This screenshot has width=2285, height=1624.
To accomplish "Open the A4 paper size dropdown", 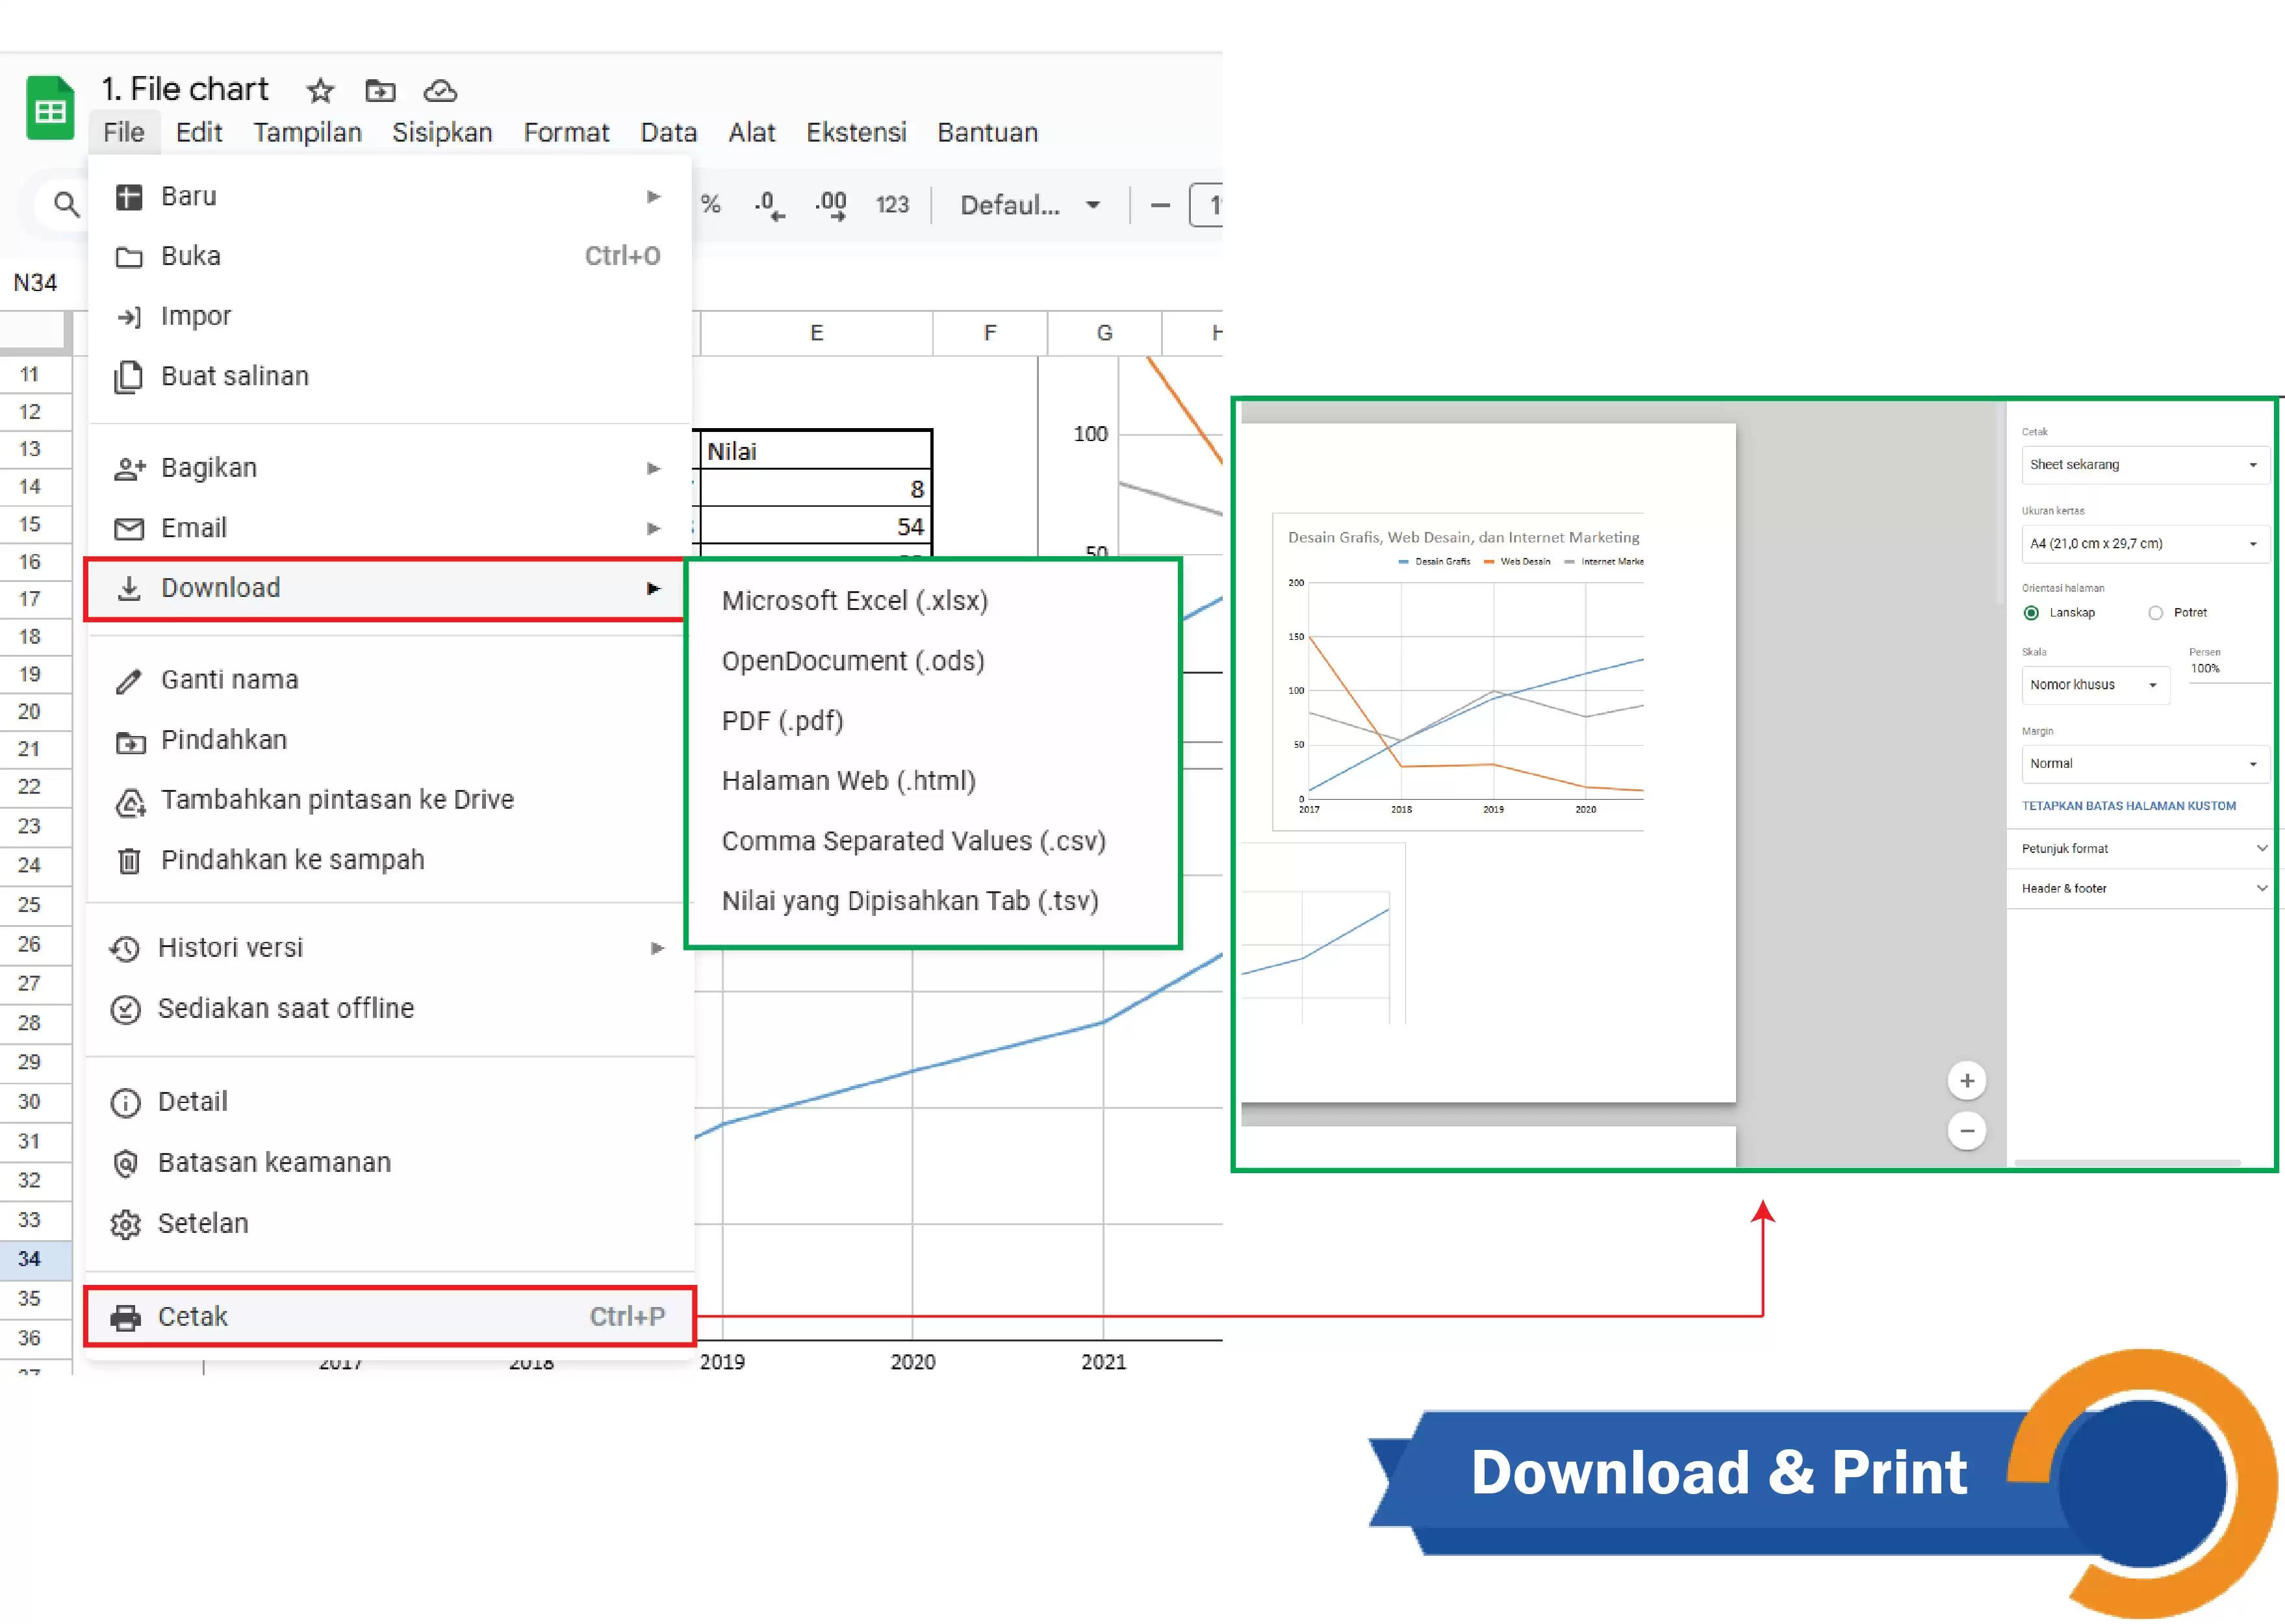I will (x=2143, y=543).
